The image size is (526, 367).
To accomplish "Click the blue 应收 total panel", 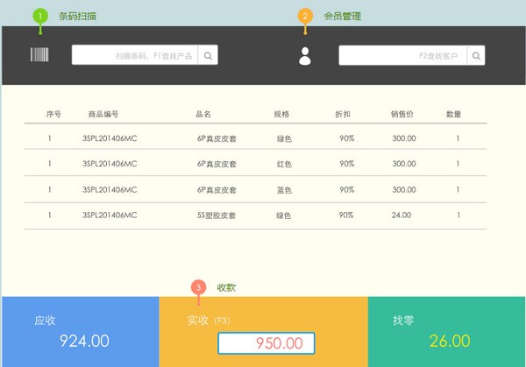I will tap(80, 331).
